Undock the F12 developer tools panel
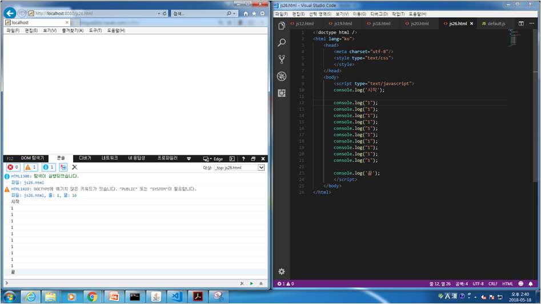This screenshot has width=541, height=304. [x=253, y=159]
